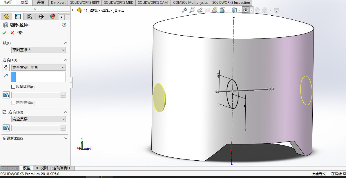Open the SOLIDWORKS Inspection tab
Viewport: 346px width, 178px height.
click(231, 3)
